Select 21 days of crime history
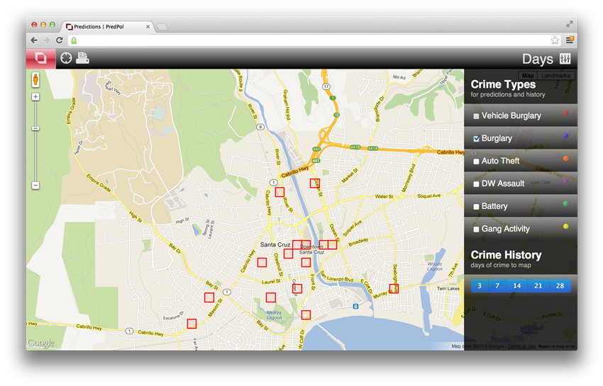This screenshot has width=603, height=386. pos(538,285)
